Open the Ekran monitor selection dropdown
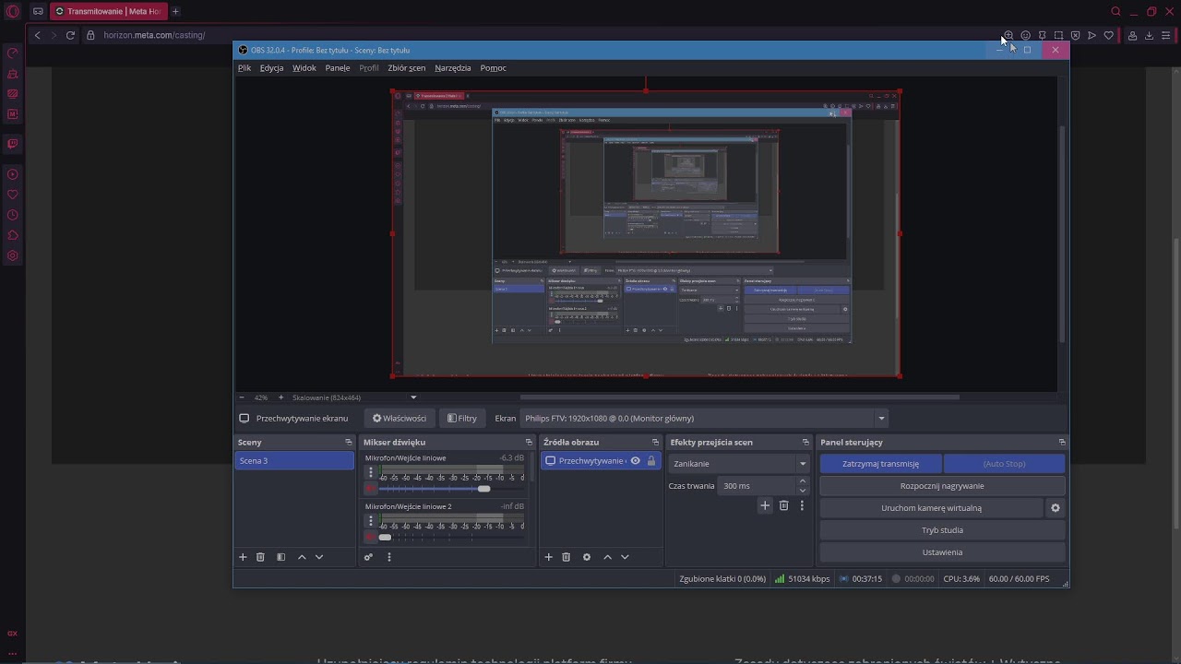 (881, 419)
